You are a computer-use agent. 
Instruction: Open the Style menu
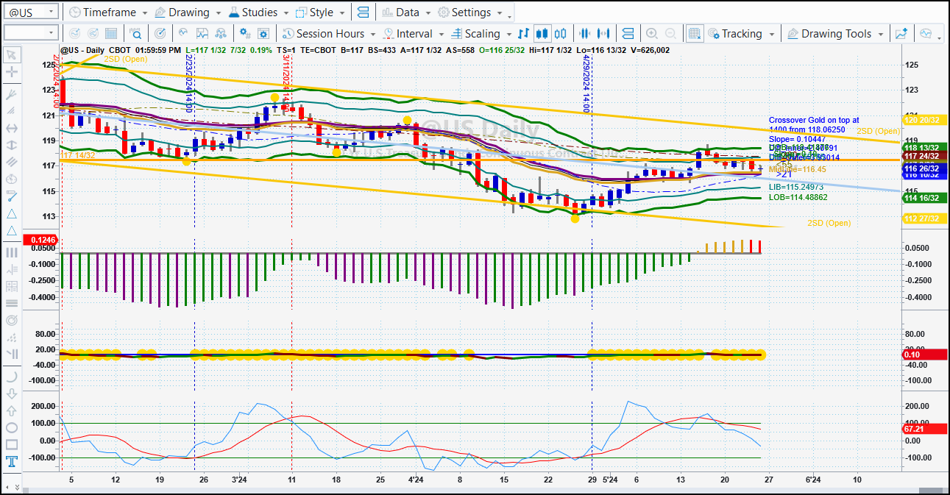(319, 13)
